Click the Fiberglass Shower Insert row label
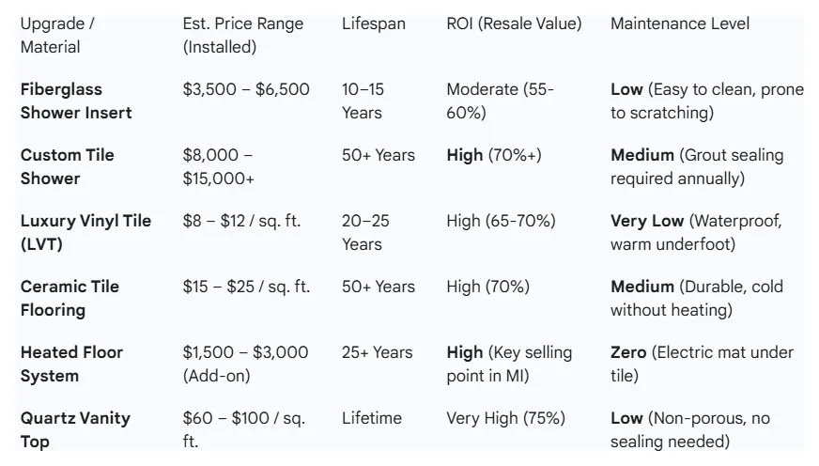Image resolution: width=819 pixels, height=466 pixels. point(76,101)
